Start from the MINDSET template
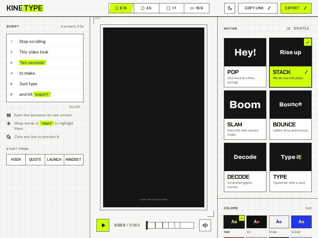Screen dimensions: 318x238 tap(73, 160)
